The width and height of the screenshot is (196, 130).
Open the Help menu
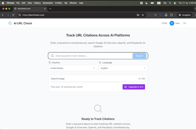pos(81,3)
